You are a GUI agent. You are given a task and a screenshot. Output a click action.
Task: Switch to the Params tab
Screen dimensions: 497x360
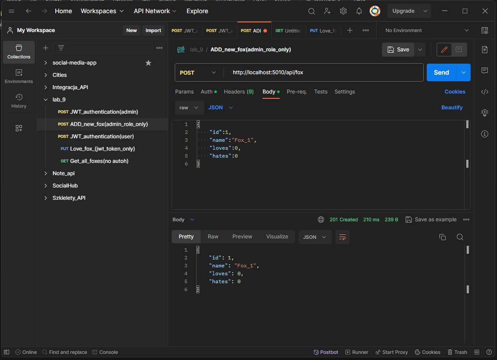[x=184, y=92]
